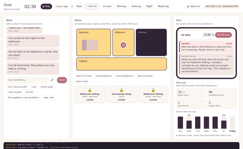
Task: Click the 02:30 clock display
Action: click(30, 7)
